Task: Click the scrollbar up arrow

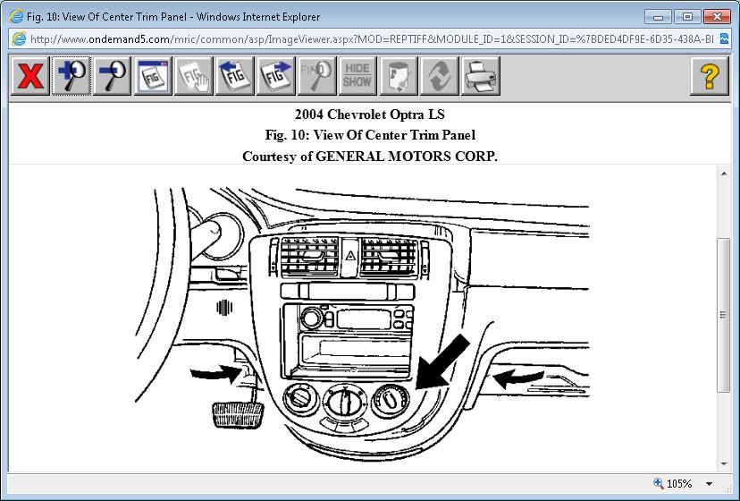Action: 724,173
